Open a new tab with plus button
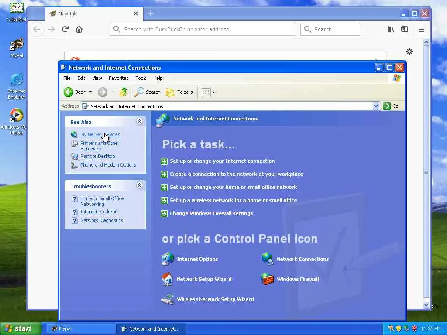Image resolution: width=447 pixels, height=335 pixels. [x=151, y=13]
